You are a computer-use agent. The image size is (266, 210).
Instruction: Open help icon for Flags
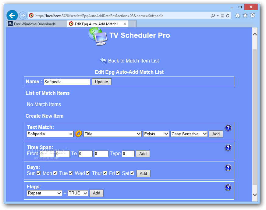point(228,187)
